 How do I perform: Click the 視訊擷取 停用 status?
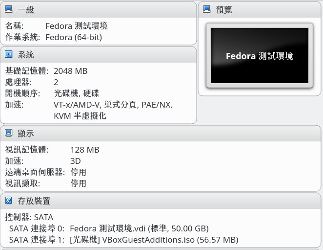pos(78,183)
